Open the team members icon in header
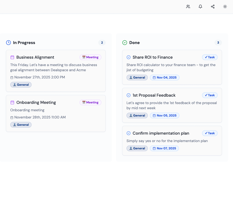 188,6
